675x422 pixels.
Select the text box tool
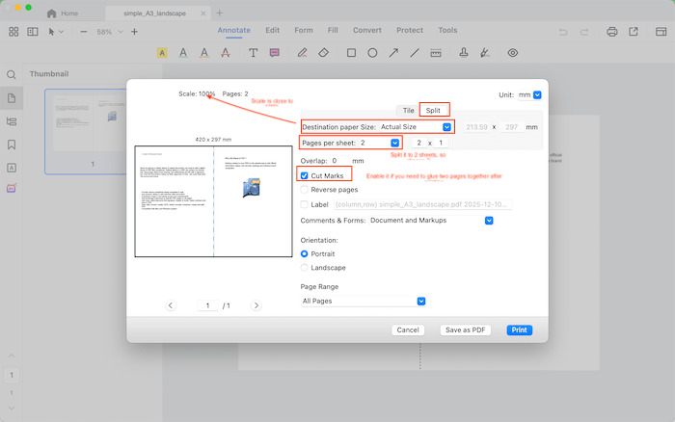(x=254, y=53)
